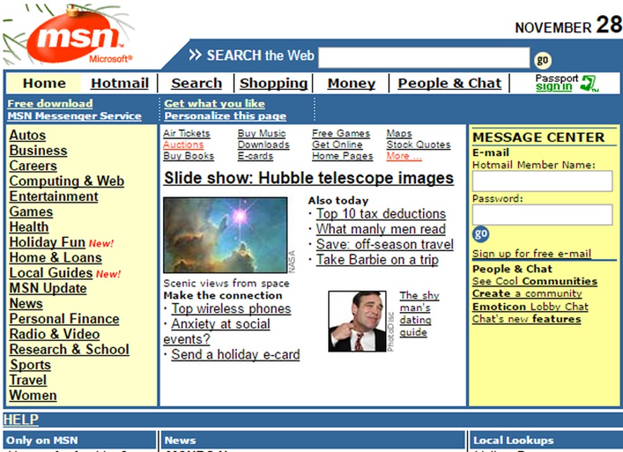Click the "Top 10 tax deductions" link
The width and height of the screenshot is (623, 452).
(x=380, y=213)
